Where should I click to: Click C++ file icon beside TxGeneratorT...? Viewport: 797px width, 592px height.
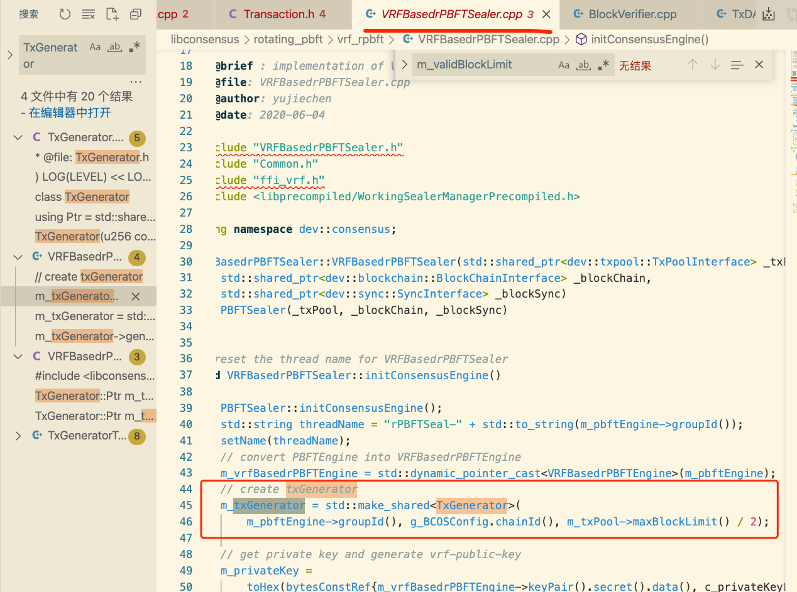(37, 436)
